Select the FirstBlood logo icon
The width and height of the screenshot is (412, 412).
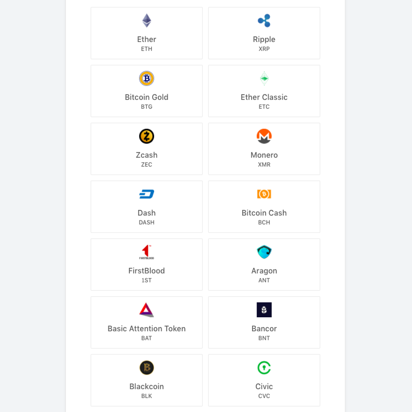point(147,252)
